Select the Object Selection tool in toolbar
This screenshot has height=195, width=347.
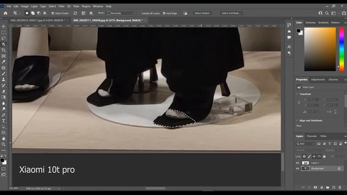pyautogui.click(x=4, y=44)
